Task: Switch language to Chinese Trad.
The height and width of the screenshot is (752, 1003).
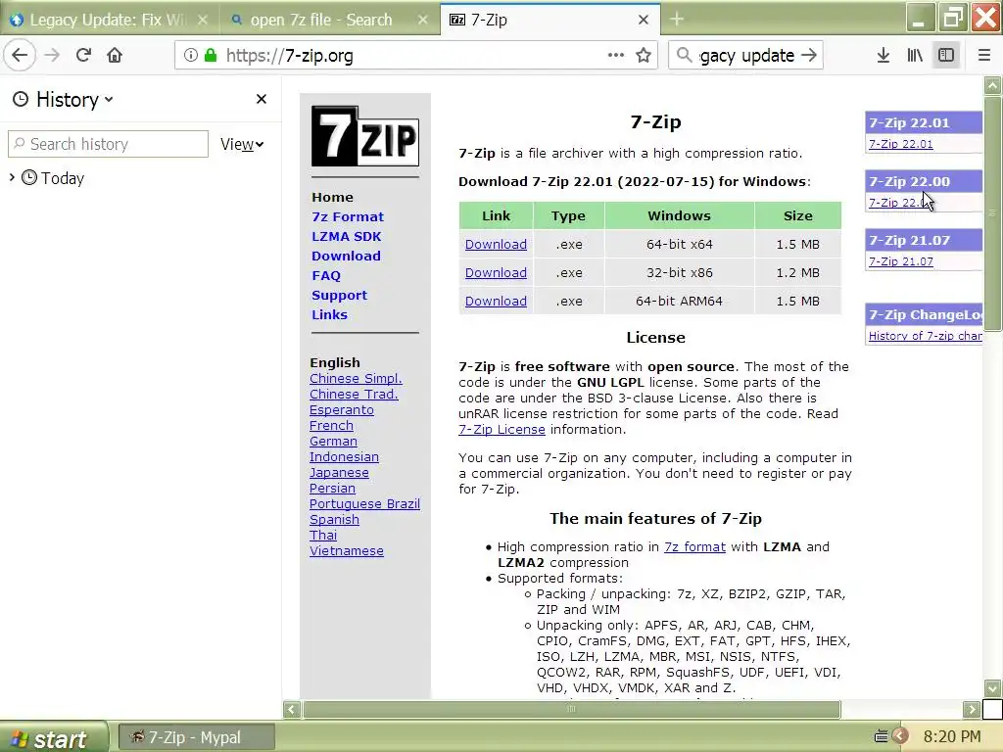Action: click(354, 394)
